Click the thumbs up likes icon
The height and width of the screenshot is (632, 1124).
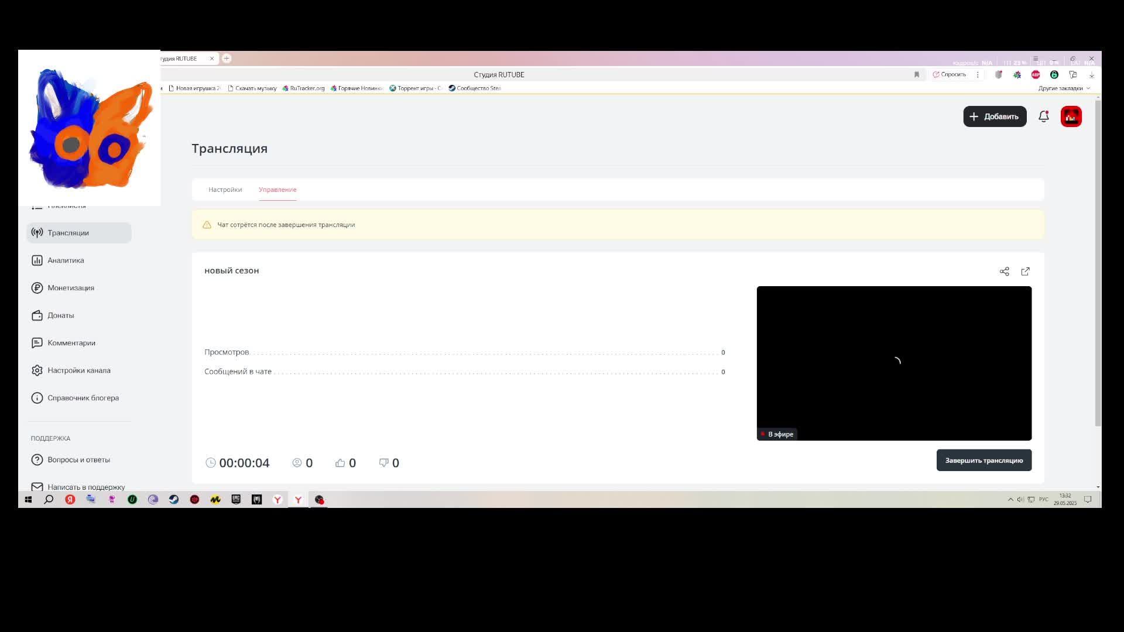pyautogui.click(x=340, y=463)
